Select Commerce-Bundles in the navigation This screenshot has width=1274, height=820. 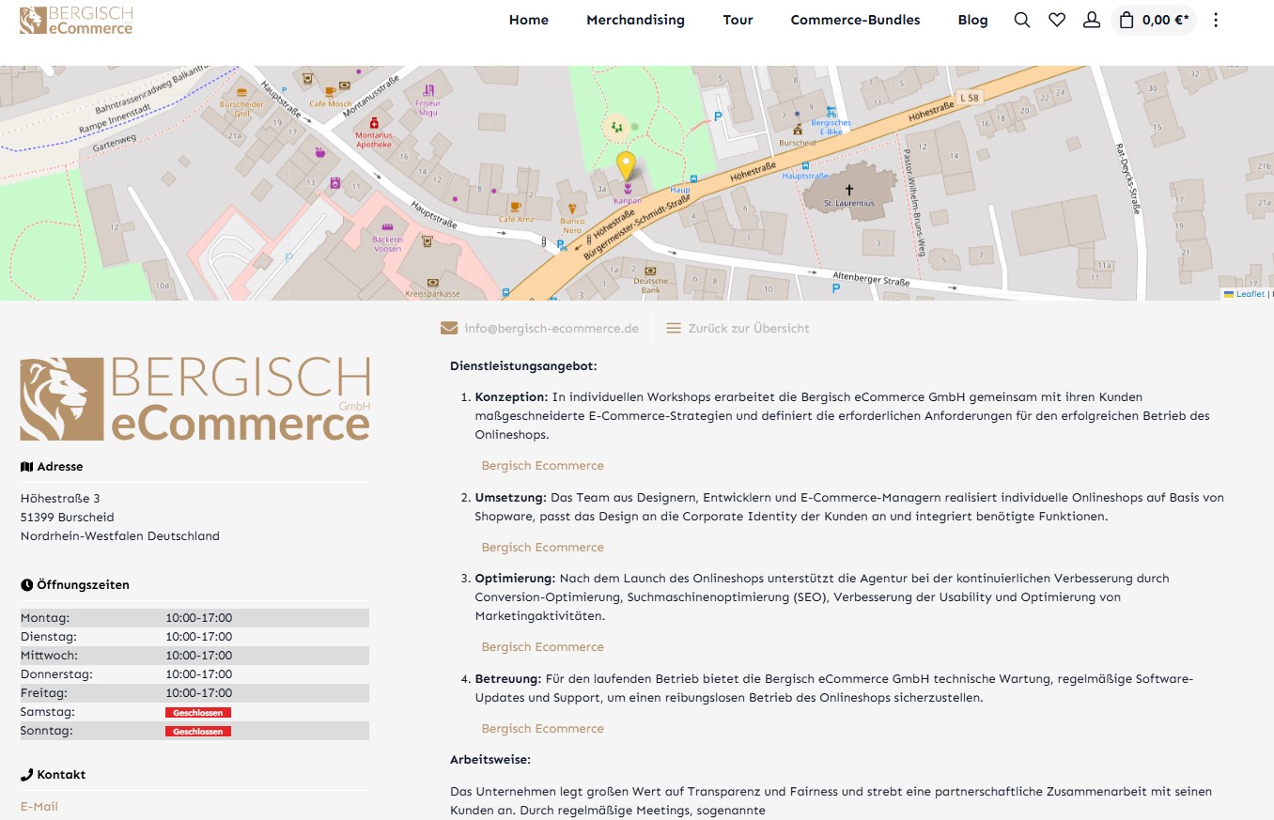(x=855, y=20)
